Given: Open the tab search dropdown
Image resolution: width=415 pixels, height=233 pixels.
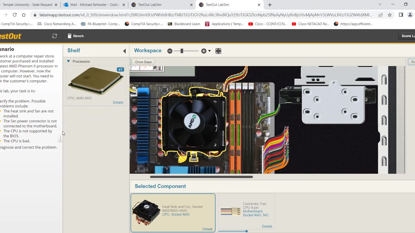Looking at the screenshot, I should (380, 5).
